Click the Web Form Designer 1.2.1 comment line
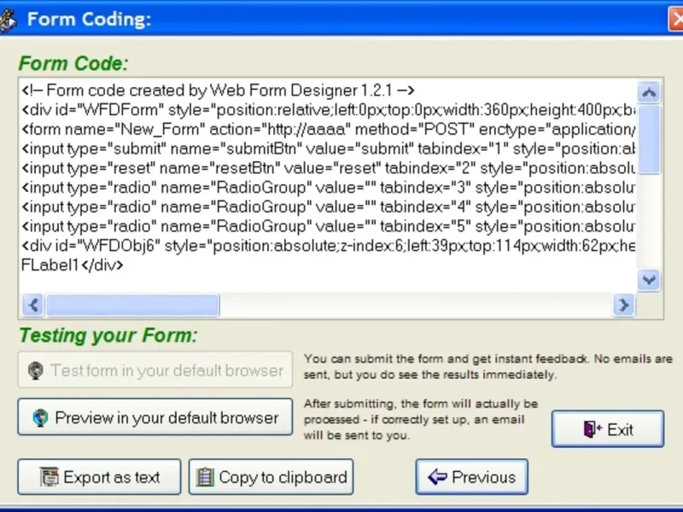Image resolution: width=683 pixels, height=512 pixels. click(x=218, y=90)
